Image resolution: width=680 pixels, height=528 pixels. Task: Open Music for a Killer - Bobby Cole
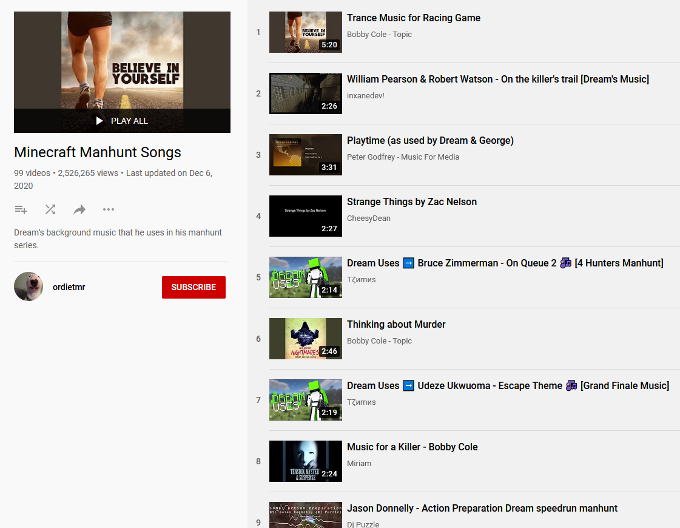click(x=412, y=447)
